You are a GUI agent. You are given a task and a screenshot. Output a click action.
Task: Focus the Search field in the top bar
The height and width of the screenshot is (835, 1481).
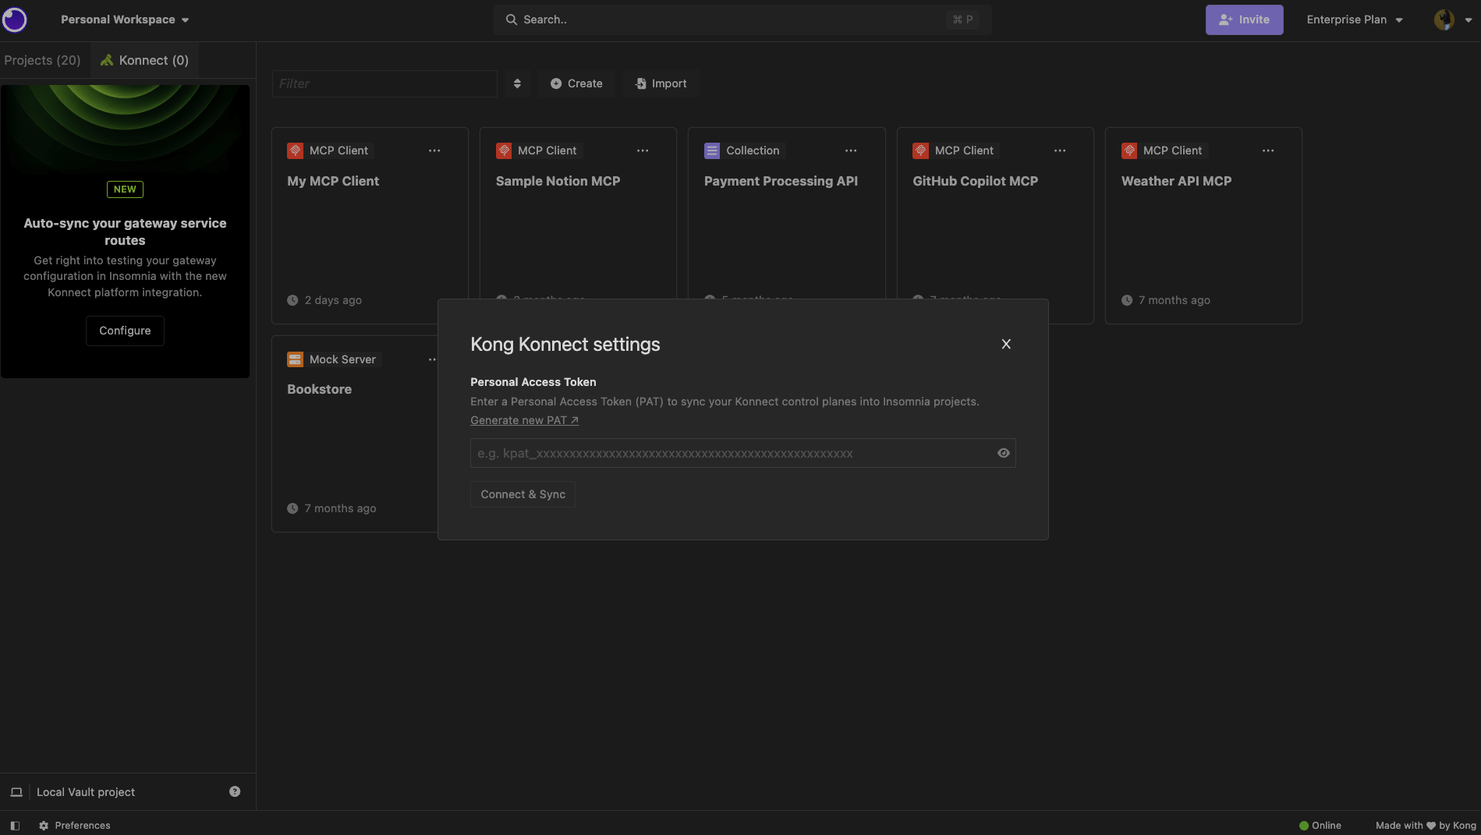tap(742, 19)
